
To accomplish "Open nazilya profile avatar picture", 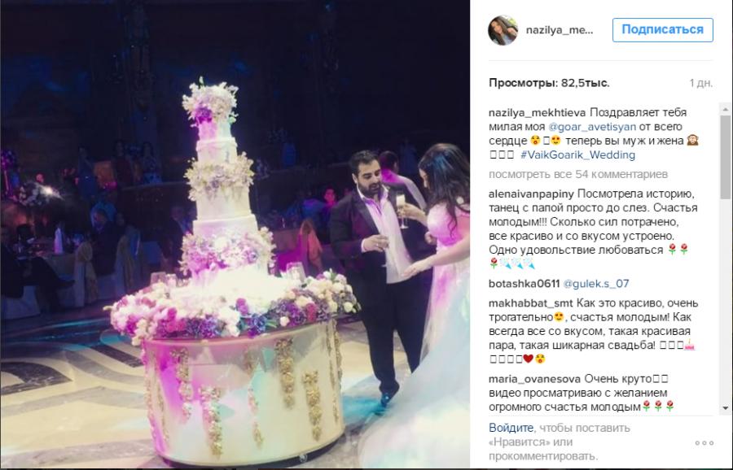I will point(503,30).
